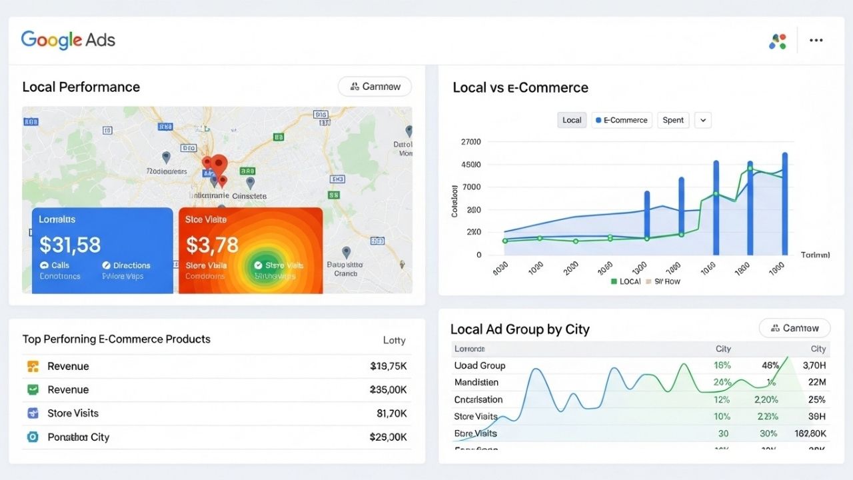Click the Spent filter button

pos(673,120)
